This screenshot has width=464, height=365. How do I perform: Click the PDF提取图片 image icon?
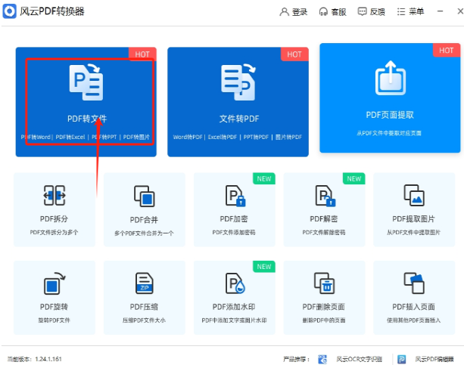coord(414,196)
